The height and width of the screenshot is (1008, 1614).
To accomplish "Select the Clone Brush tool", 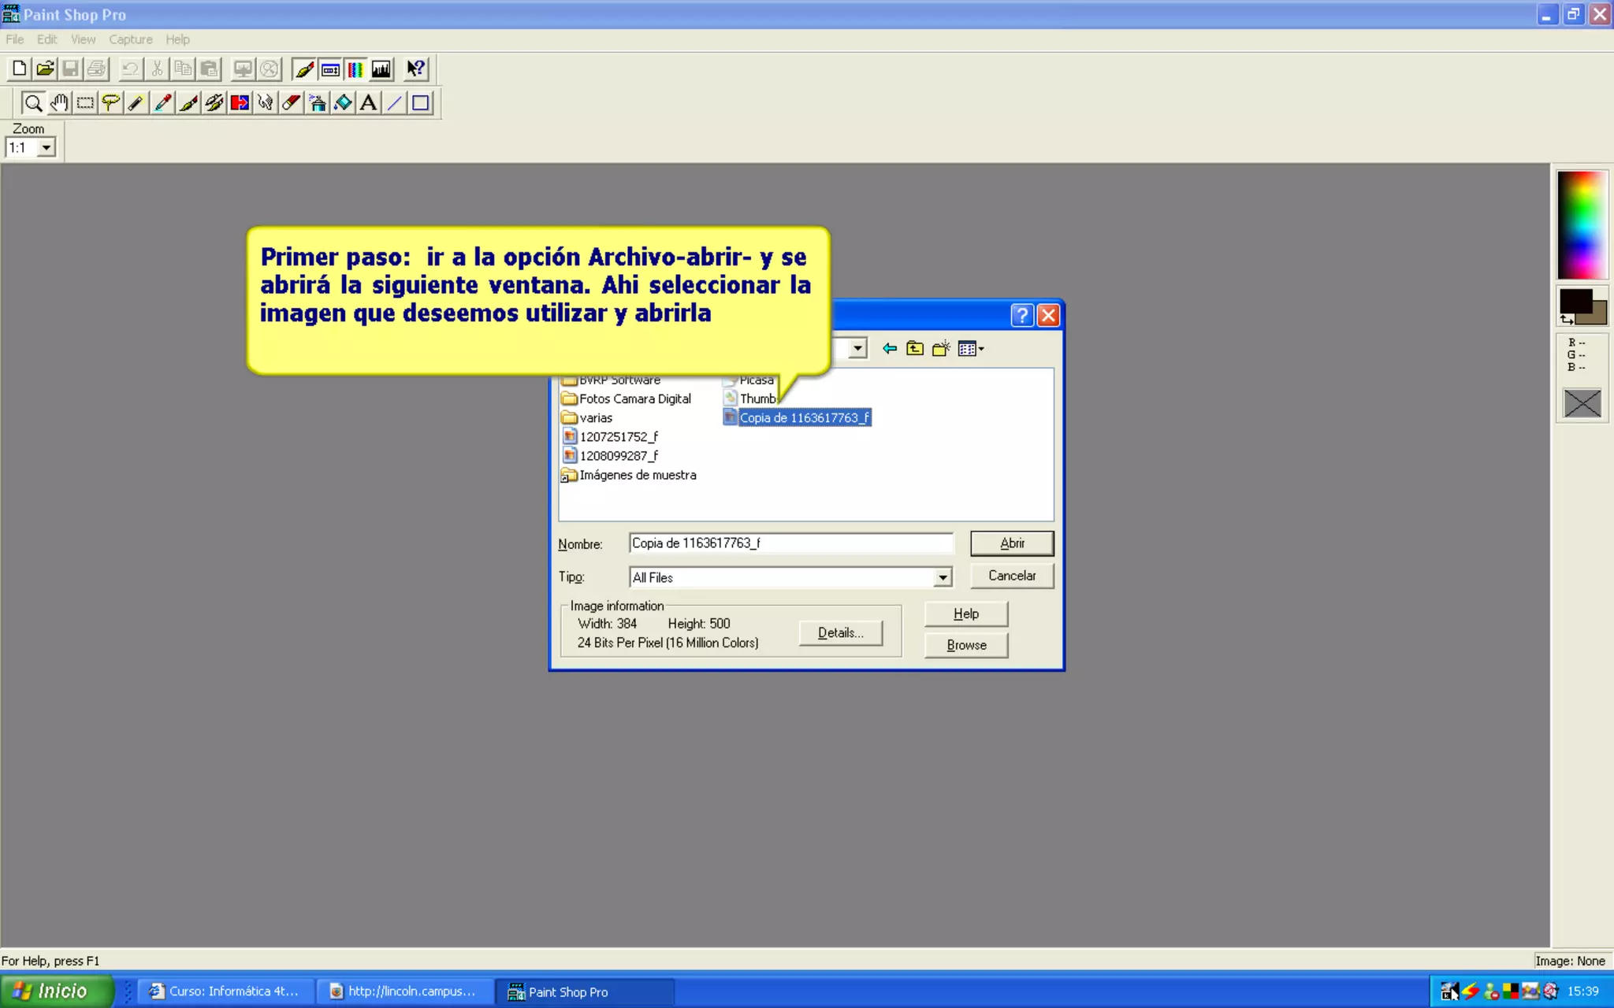I will tap(214, 103).
